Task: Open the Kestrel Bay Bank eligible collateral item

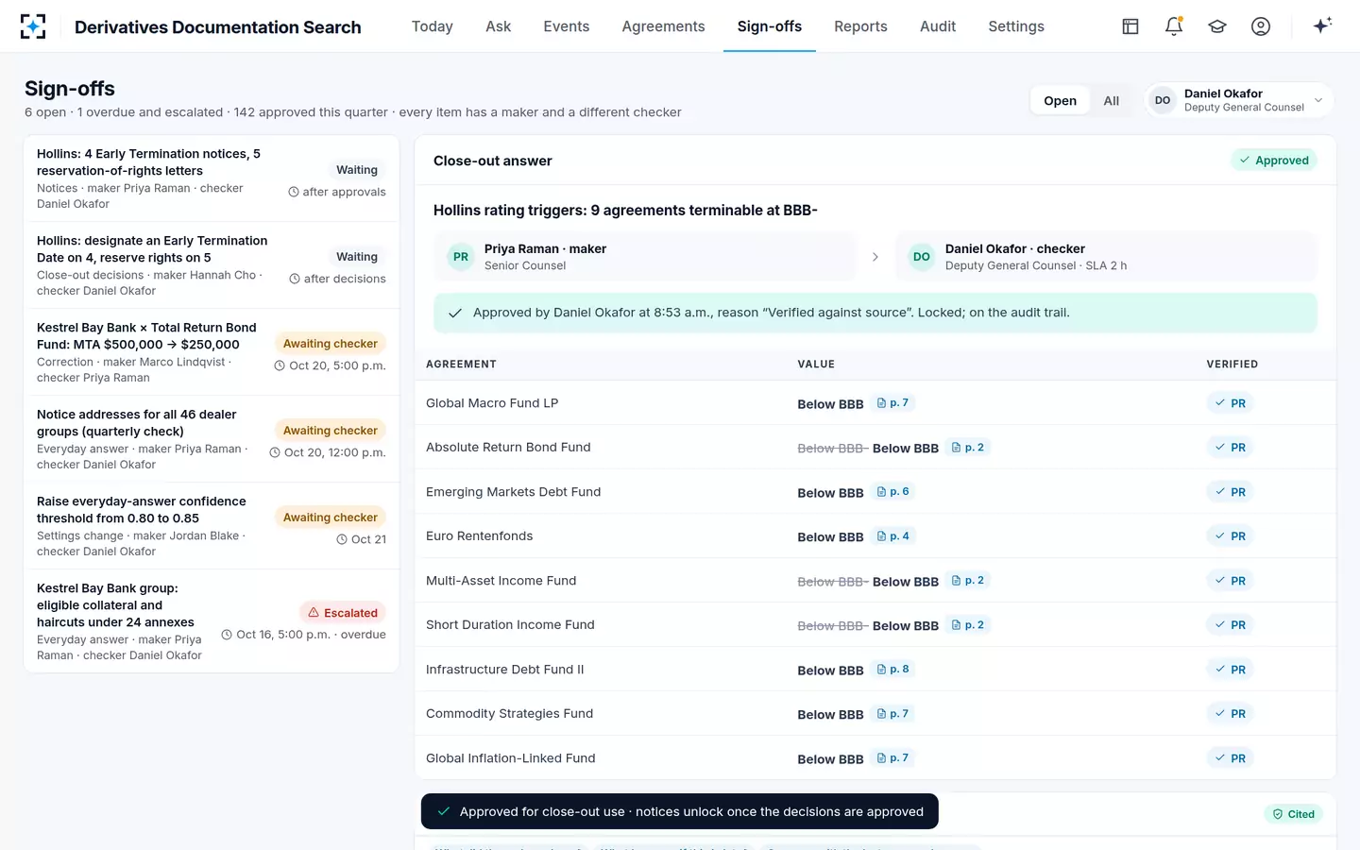Action: point(212,621)
